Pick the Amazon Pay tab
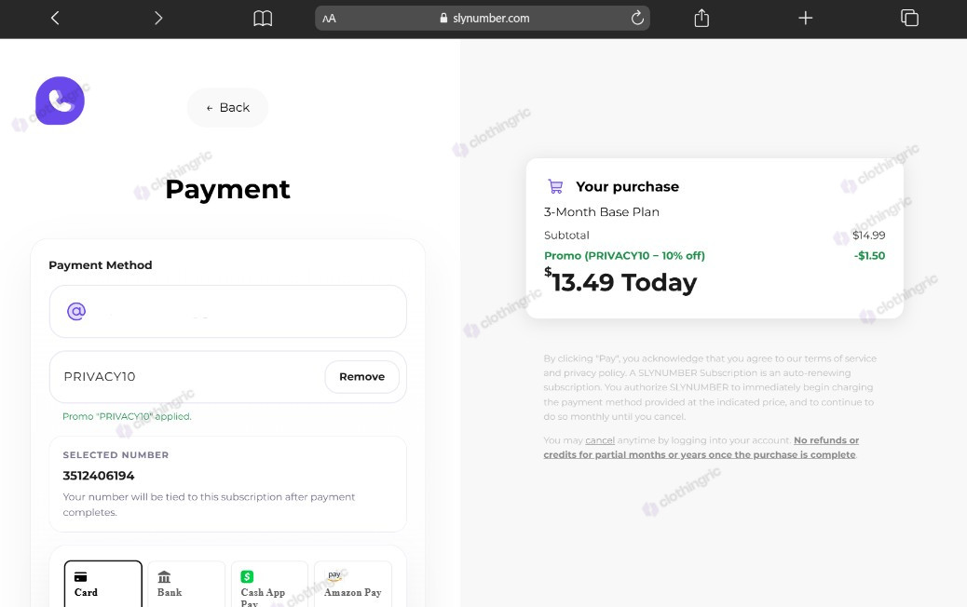Image resolution: width=967 pixels, height=607 pixels. click(353, 585)
